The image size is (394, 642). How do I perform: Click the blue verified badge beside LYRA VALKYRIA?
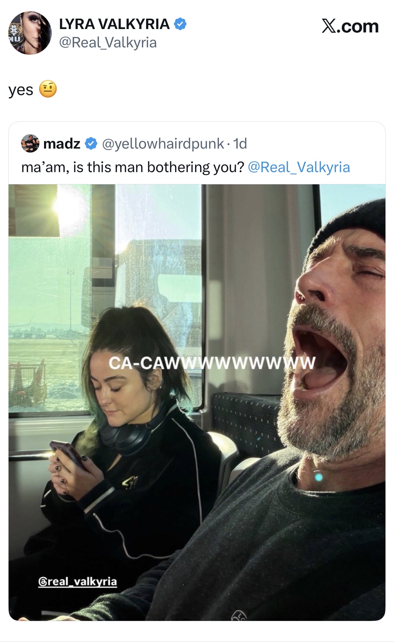180,24
